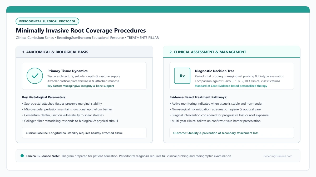Image resolution: width=316 pixels, height=177 pixels.
Task: Click the Evidence-Based Treatment Pathways heading
Action: point(198,97)
